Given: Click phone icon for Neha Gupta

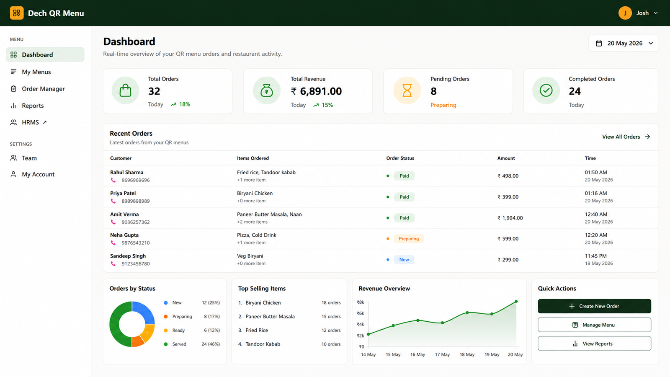Looking at the screenshot, I should click(113, 243).
